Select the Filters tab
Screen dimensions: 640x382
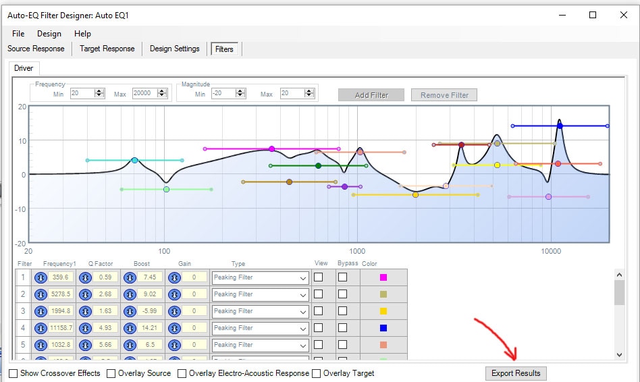pyautogui.click(x=224, y=49)
